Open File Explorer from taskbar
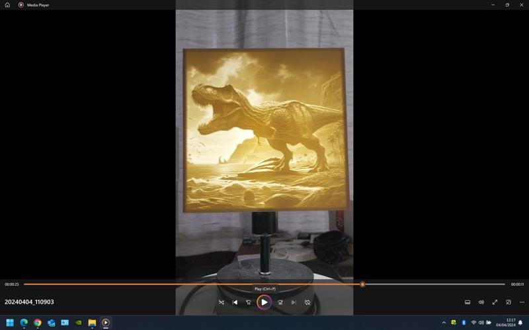 pyautogui.click(x=92, y=323)
